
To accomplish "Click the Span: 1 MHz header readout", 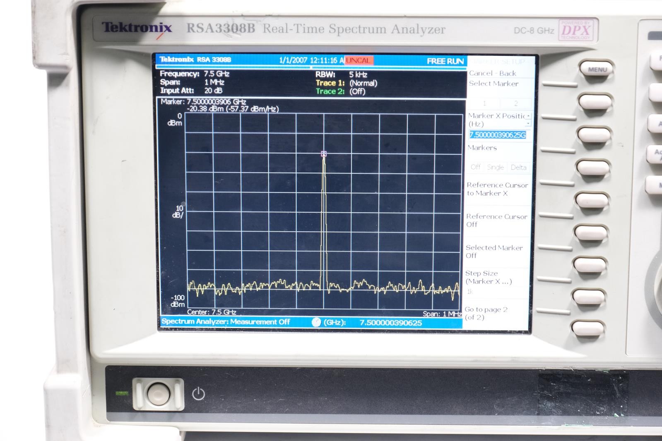I will (193, 82).
